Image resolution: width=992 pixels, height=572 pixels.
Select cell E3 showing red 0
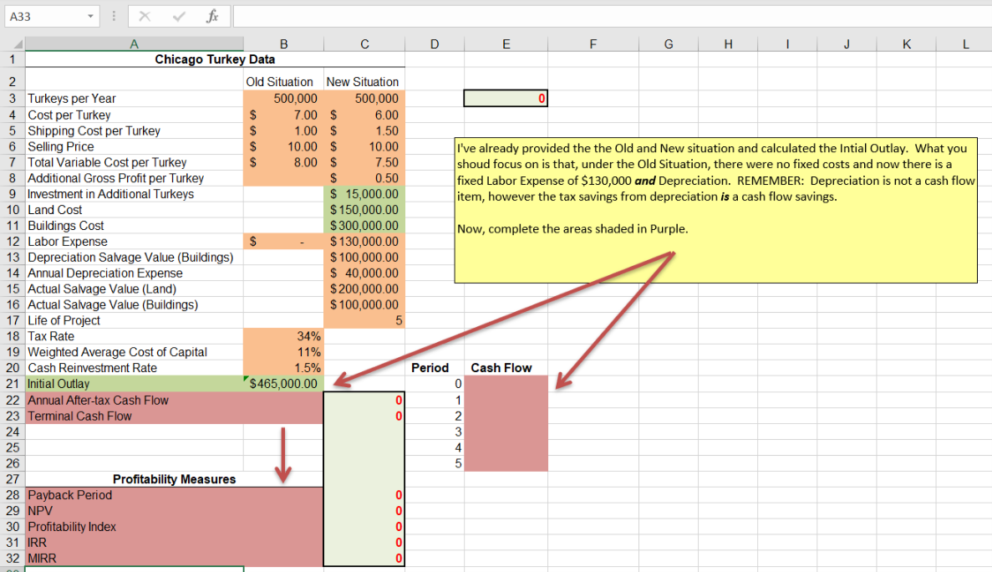(506, 98)
